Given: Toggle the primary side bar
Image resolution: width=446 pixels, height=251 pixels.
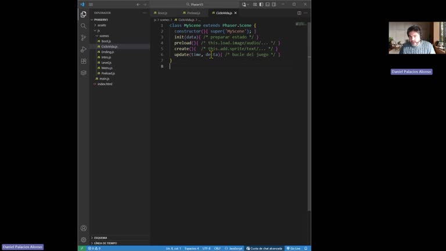Looking at the screenshot, I should [261, 5].
